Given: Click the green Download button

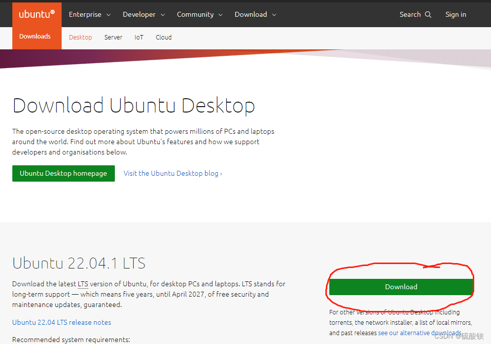Looking at the screenshot, I should tap(401, 287).
